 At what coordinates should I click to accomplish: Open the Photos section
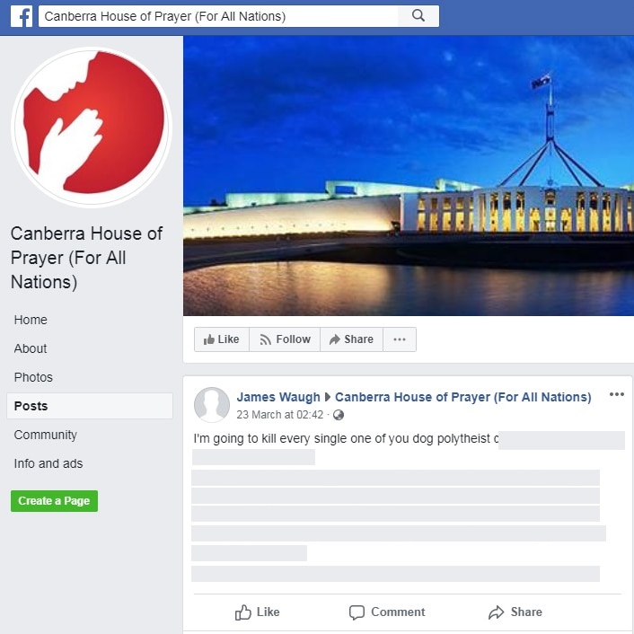(x=33, y=377)
